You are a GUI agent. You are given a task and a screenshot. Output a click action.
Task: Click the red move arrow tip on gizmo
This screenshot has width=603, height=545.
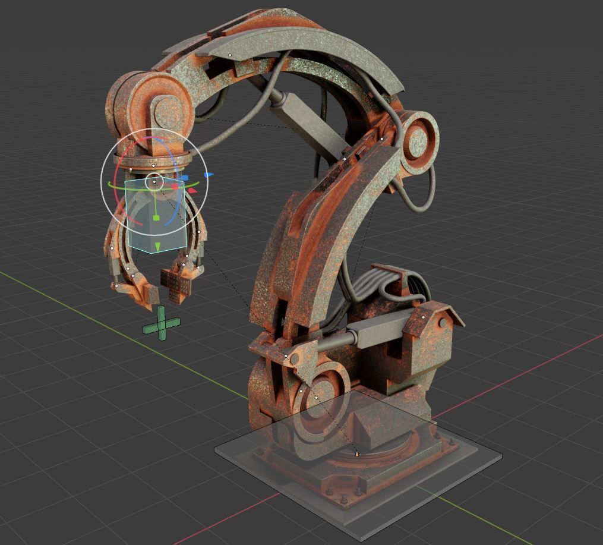194,190
